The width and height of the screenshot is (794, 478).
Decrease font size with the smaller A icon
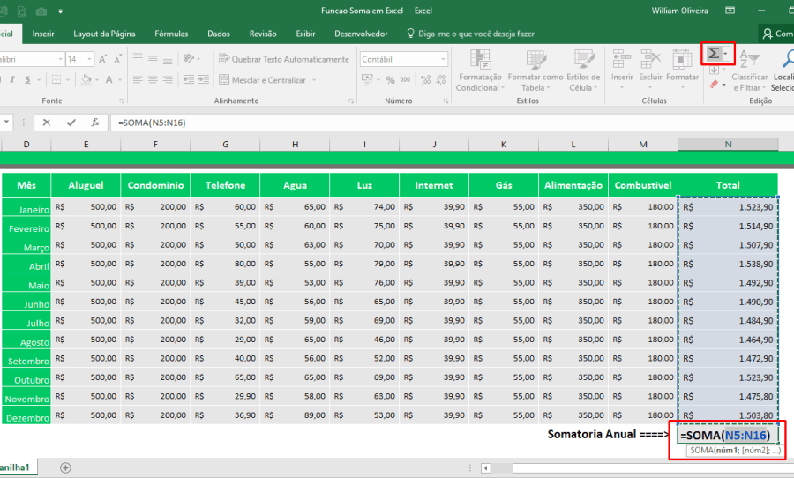(x=118, y=59)
